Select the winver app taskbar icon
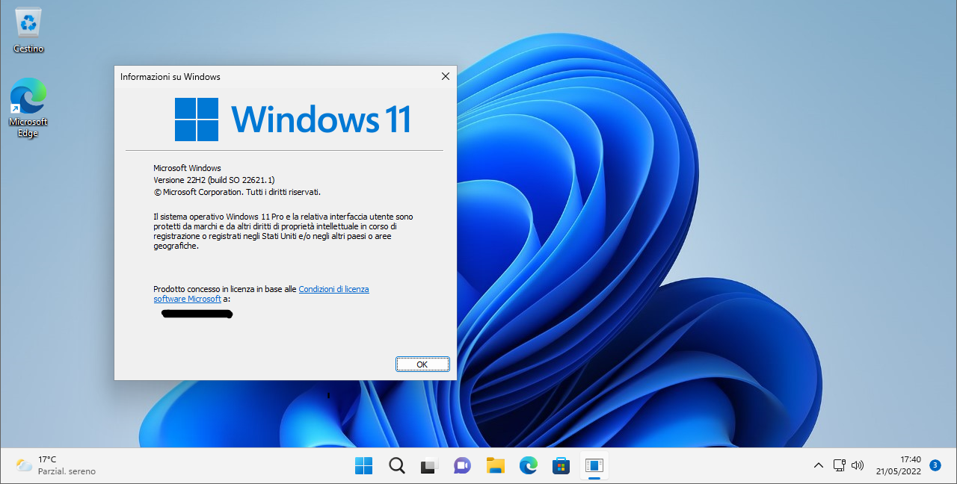 click(594, 466)
